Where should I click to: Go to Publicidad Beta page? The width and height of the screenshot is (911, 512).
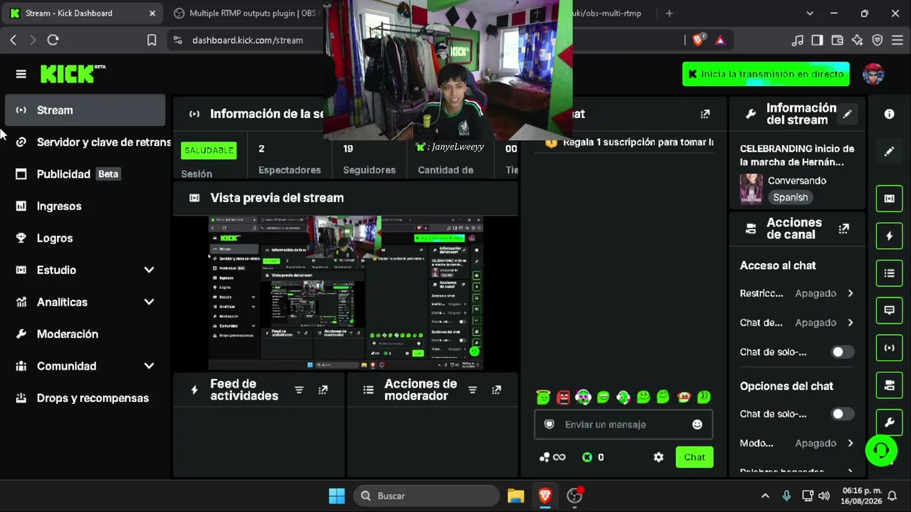85,174
